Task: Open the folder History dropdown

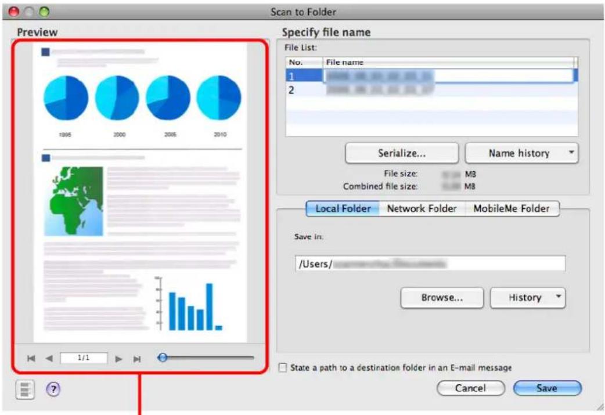Action: coord(528,297)
